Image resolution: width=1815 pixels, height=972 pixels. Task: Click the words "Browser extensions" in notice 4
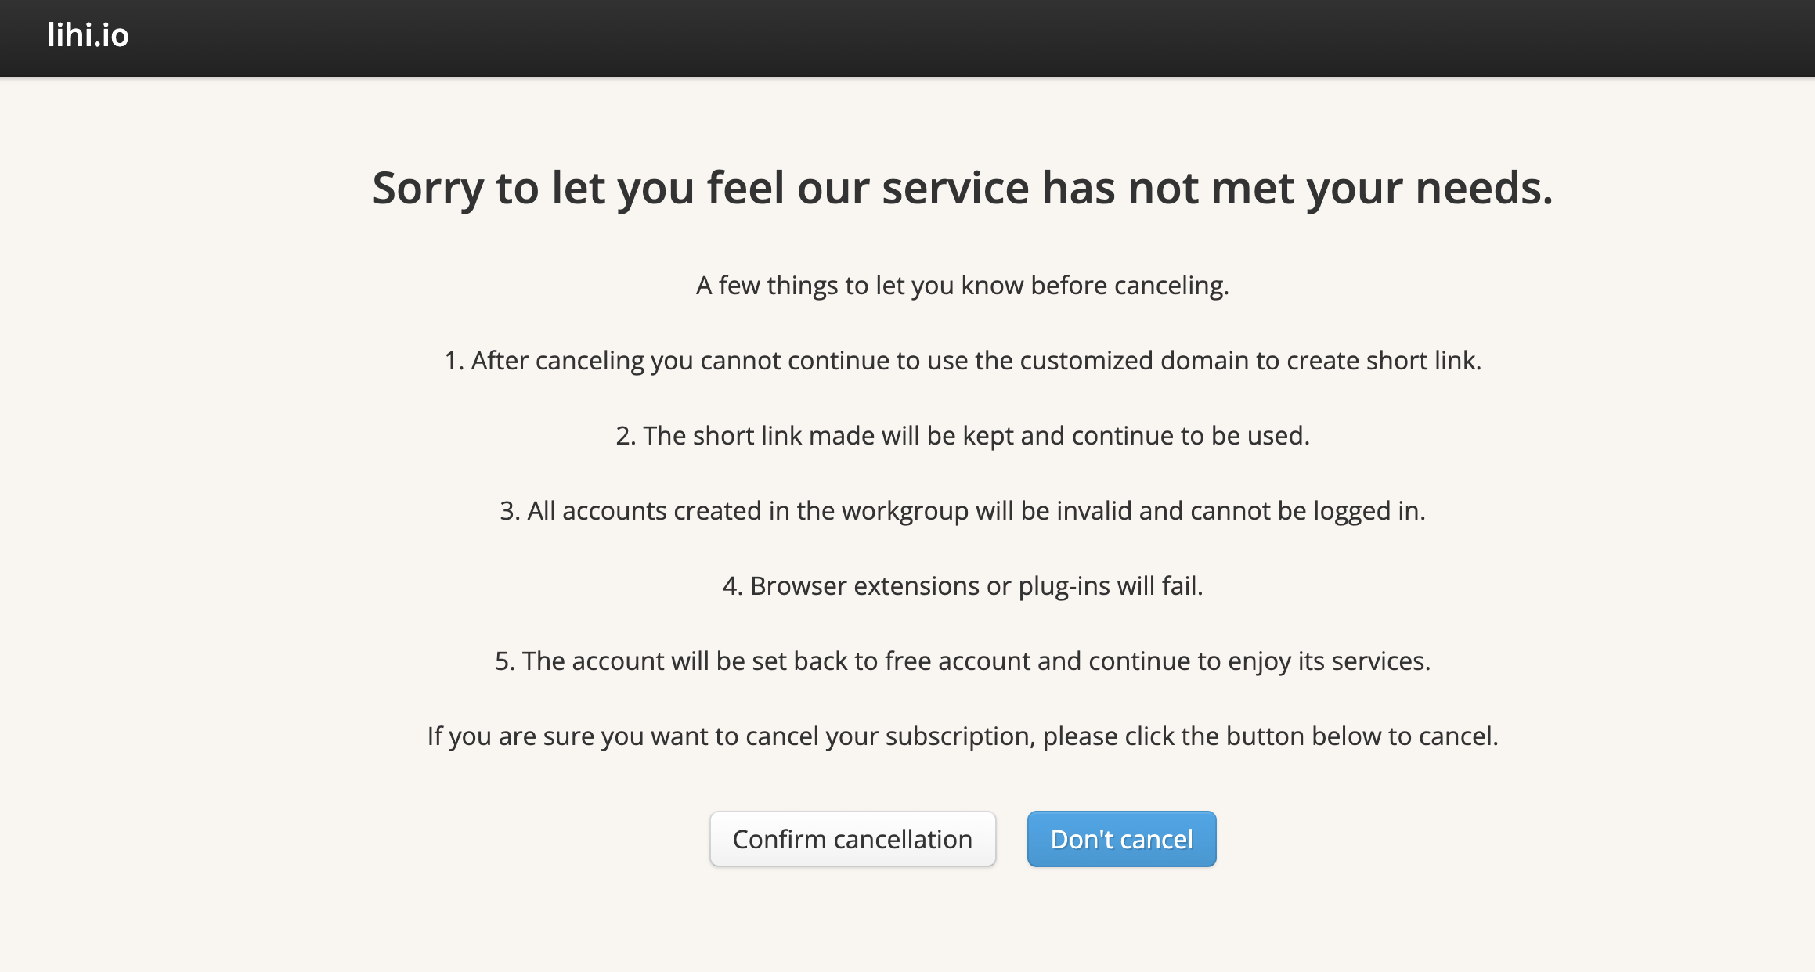(x=864, y=586)
